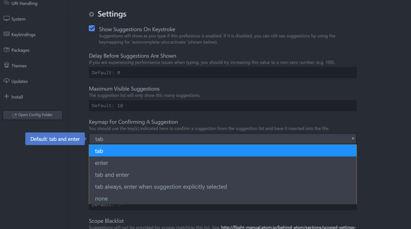Click the Maximum Visible Suggestions input field
The image size is (411, 229).
click(222, 106)
